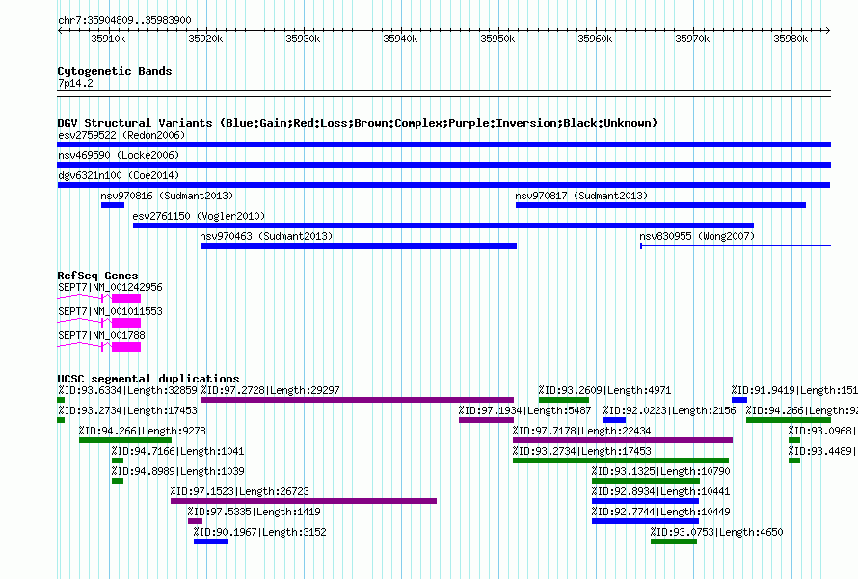Screen dimensions: 858x579
Task: Click the 35920k ruler tick label
Action: pyautogui.click(x=205, y=39)
